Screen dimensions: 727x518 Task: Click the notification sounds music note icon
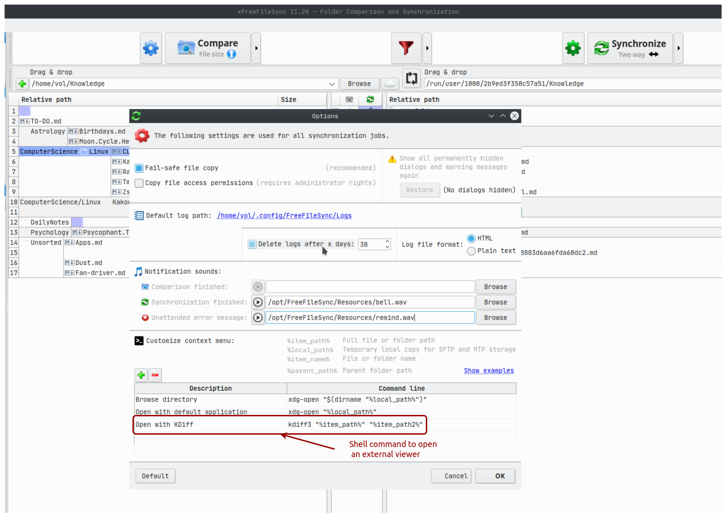[x=138, y=272]
